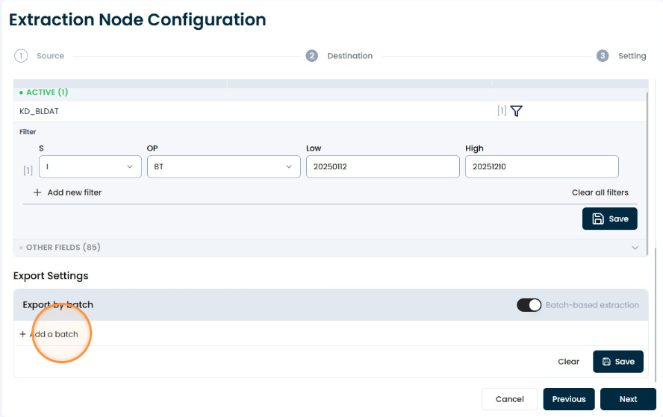
Task: Click the Next button
Action: coord(629,399)
